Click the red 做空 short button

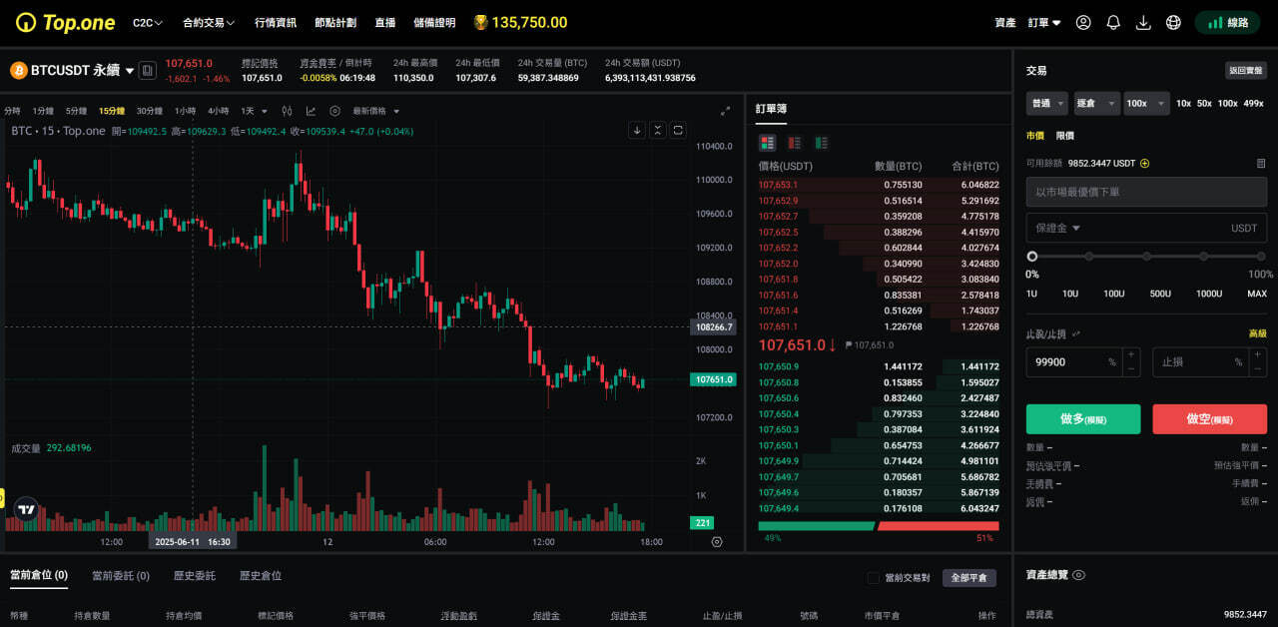(1209, 419)
